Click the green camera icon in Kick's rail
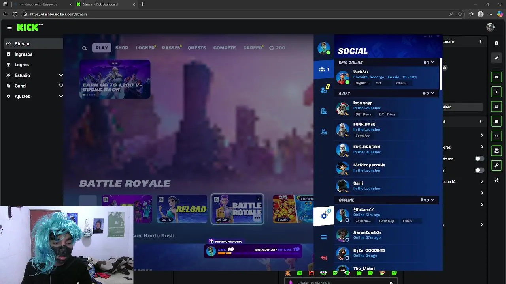Image resolution: width=506 pixels, height=284 pixels. (x=497, y=151)
